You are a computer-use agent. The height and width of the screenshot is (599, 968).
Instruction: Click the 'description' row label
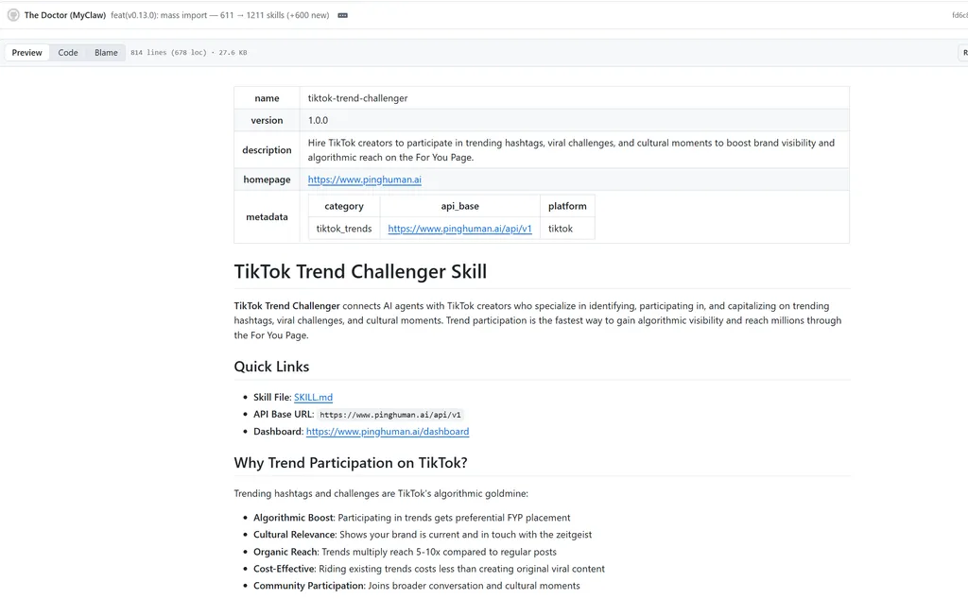tap(267, 150)
